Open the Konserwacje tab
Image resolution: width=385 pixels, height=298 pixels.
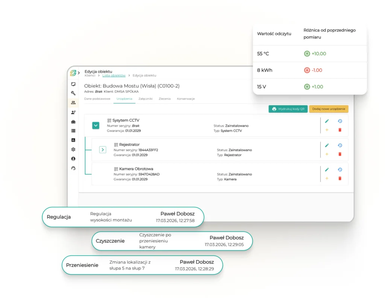point(186,99)
